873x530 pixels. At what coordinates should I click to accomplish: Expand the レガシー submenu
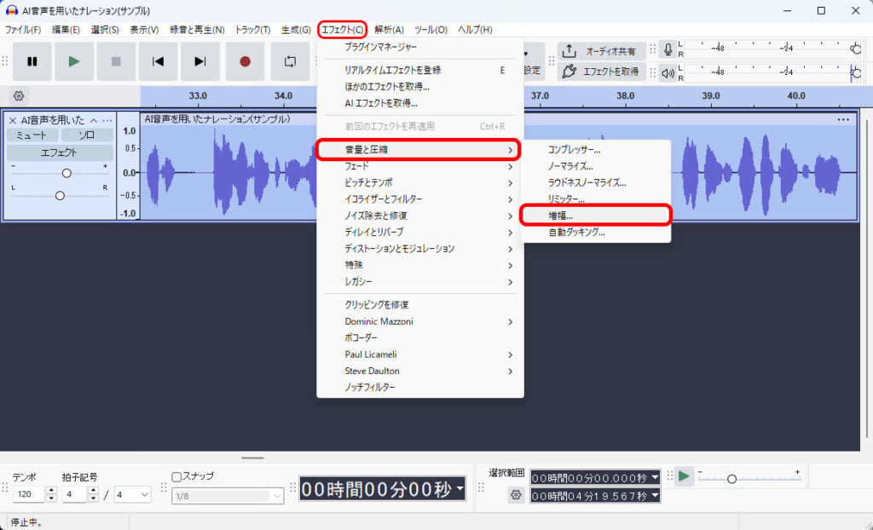[420, 282]
